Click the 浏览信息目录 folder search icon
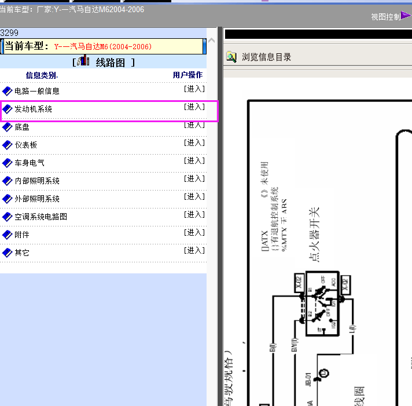The height and width of the screenshot is (406, 412). (x=231, y=57)
